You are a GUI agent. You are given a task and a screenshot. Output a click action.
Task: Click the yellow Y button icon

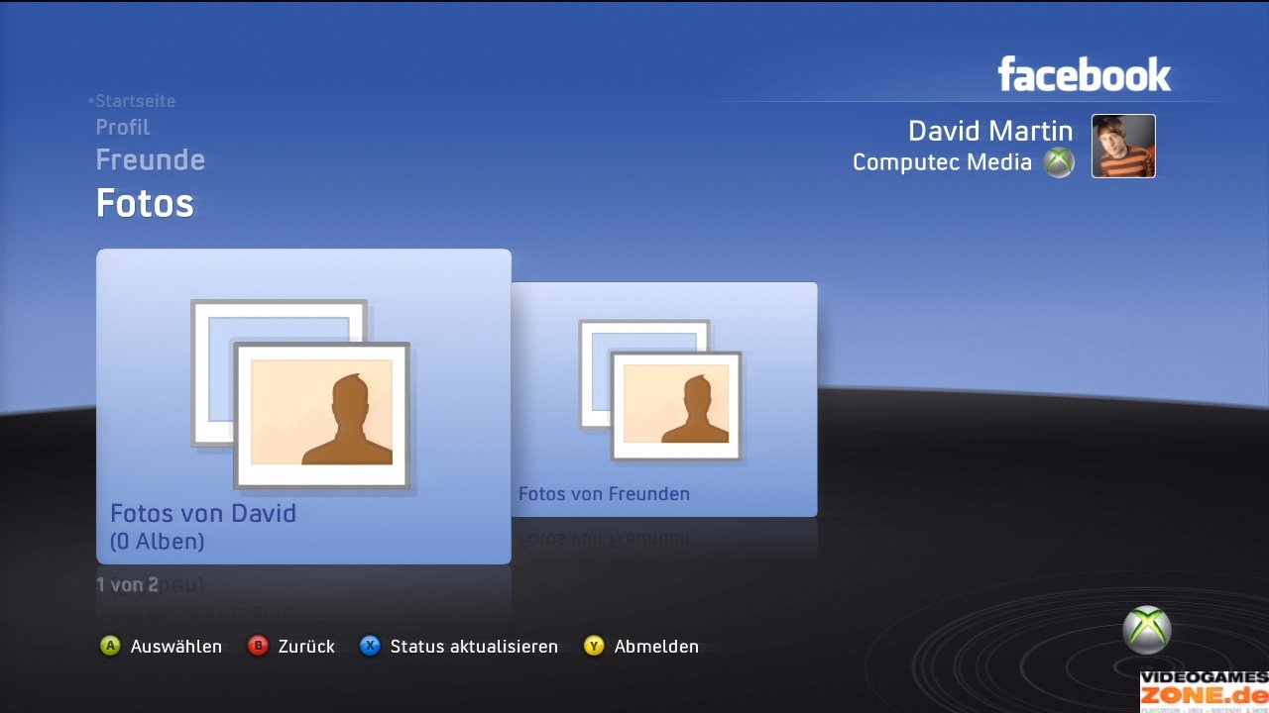(594, 647)
